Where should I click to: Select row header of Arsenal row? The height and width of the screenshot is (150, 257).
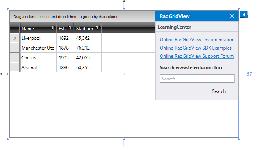point(14,67)
